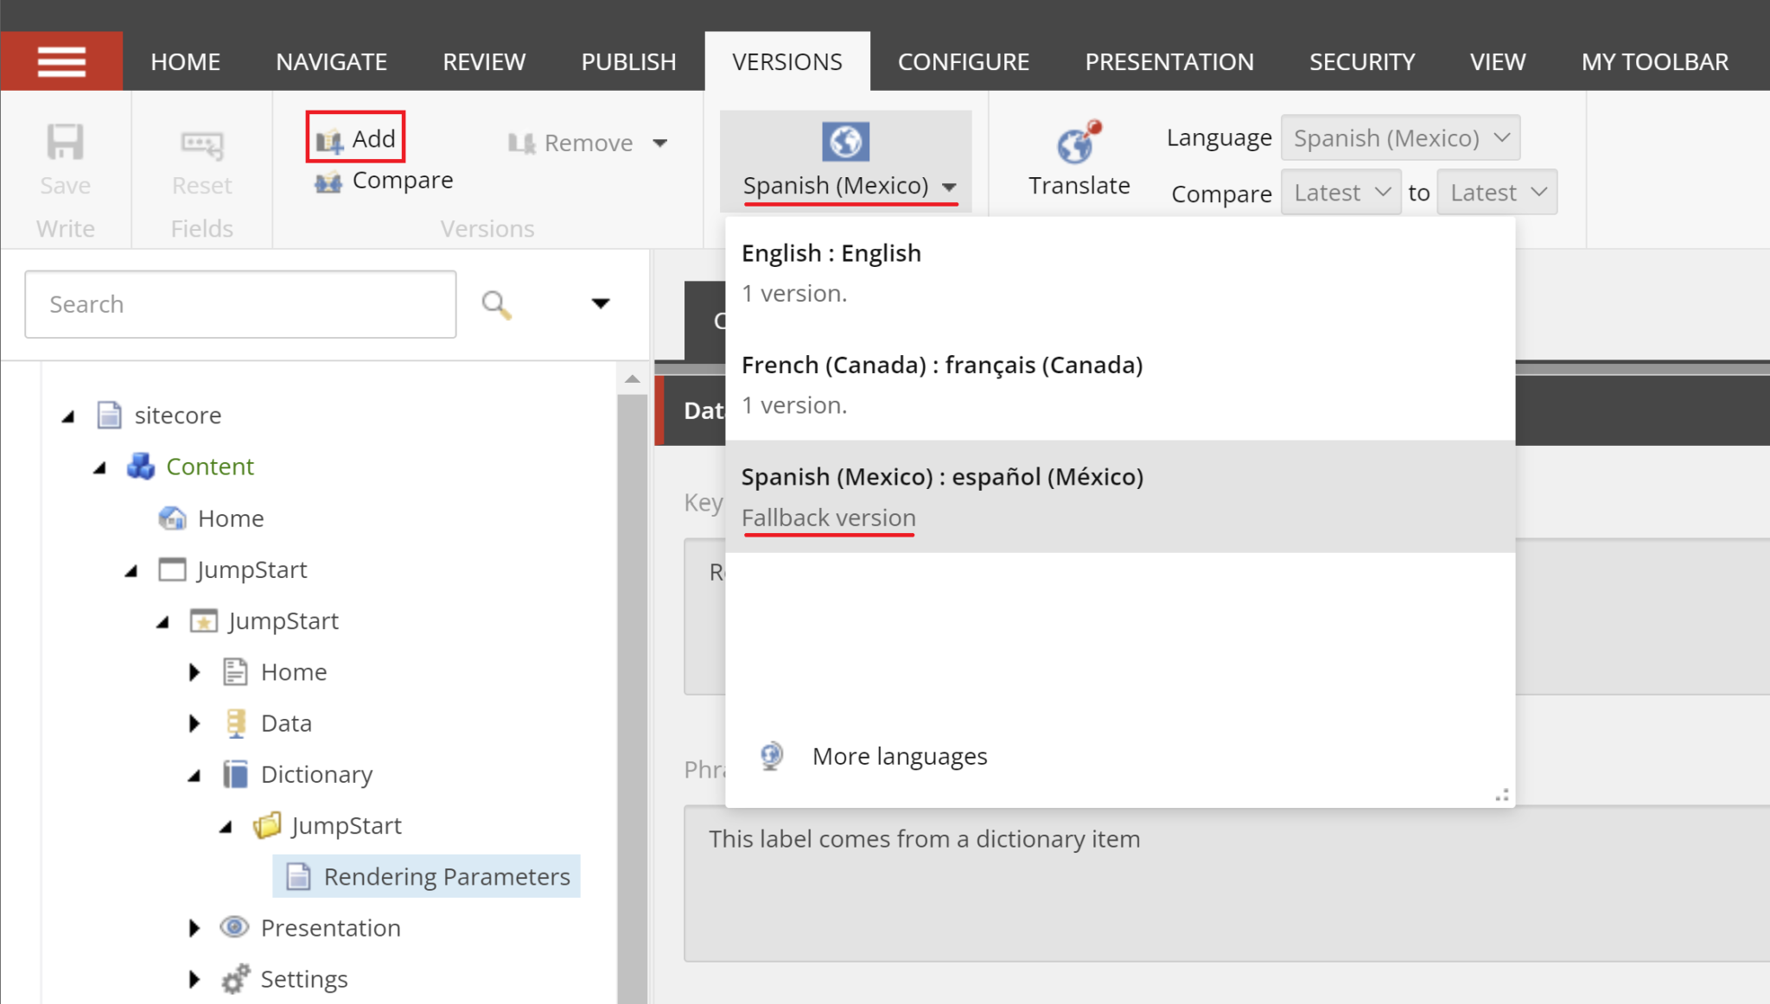The width and height of the screenshot is (1770, 1004).
Task: Click the More languages globe icon
Action: 771,755
